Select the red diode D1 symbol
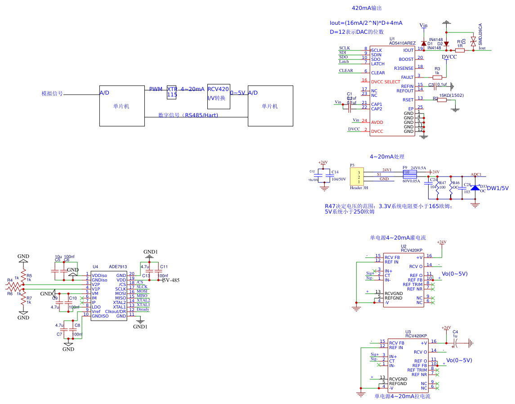 pyautogui.click(x=424, y=43)
